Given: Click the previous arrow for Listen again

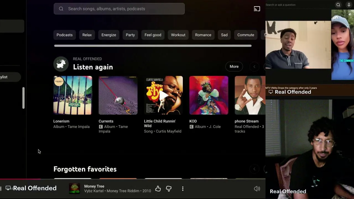Looking at the screenshot, I should click(x=254, y=67).
